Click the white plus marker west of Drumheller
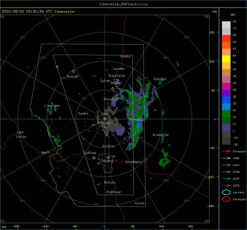Screen dimensions: 247x230 [x=155, y=110]
